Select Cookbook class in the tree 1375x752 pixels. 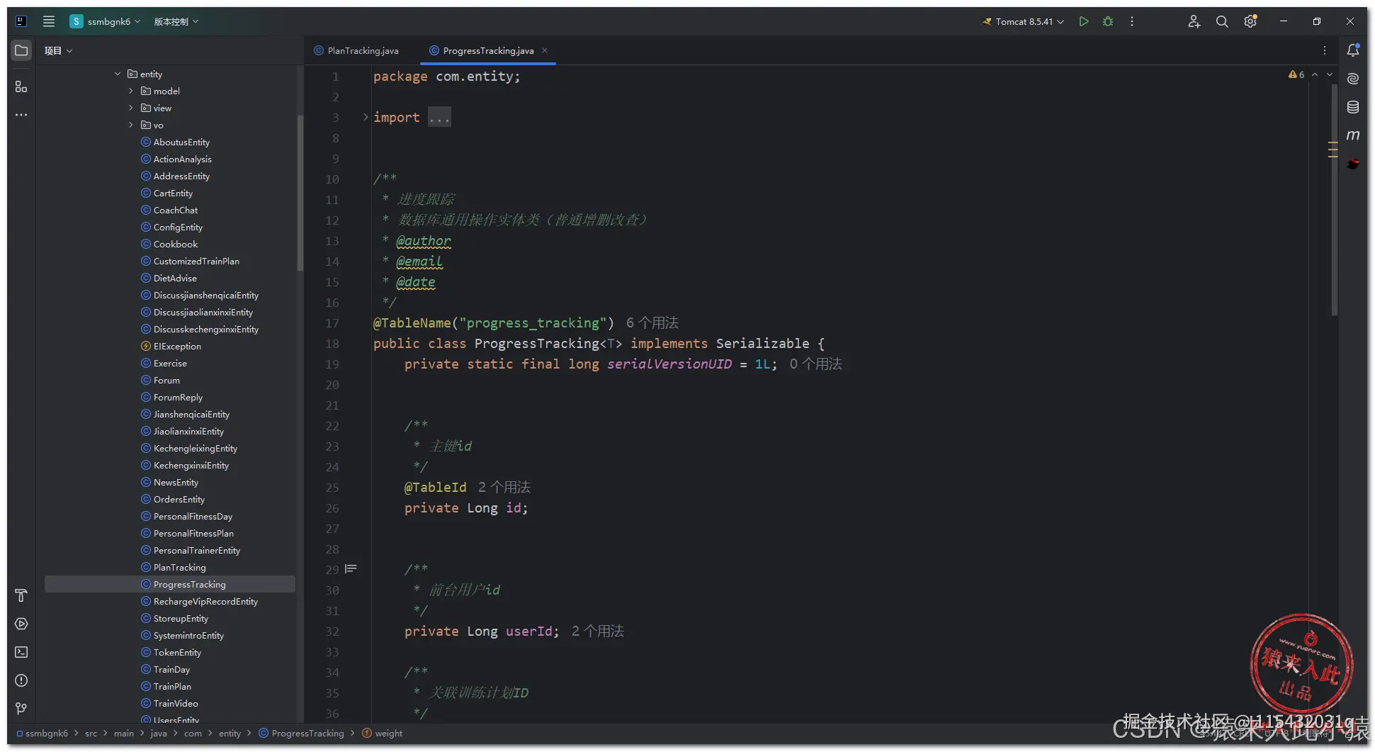(176, 244)
